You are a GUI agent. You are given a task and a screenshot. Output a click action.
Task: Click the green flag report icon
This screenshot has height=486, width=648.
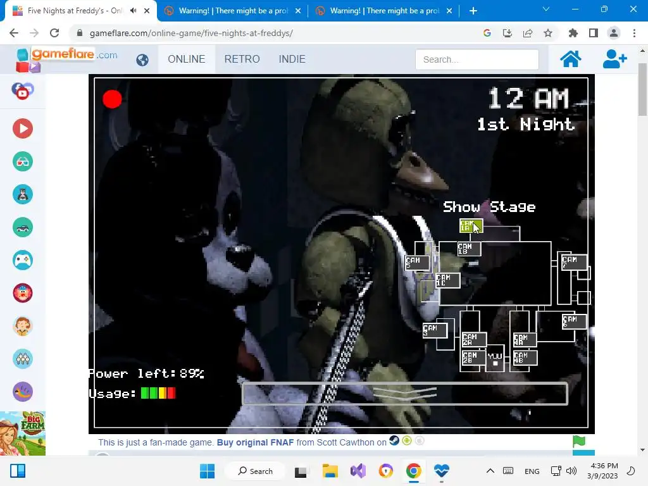click(x=579, y=442)
